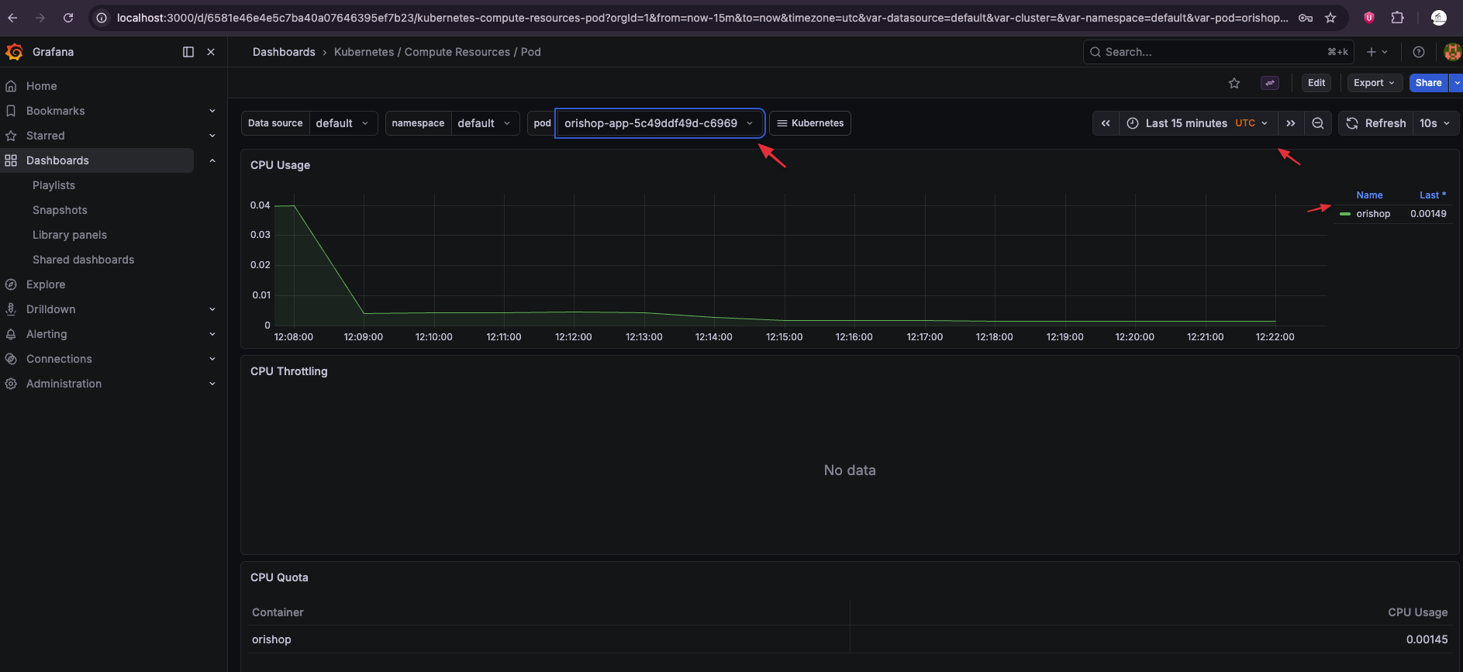Viewport: 1463px width, 672px height.
Task: Open Explore from the sidebar
Action: tap(46, 284)
